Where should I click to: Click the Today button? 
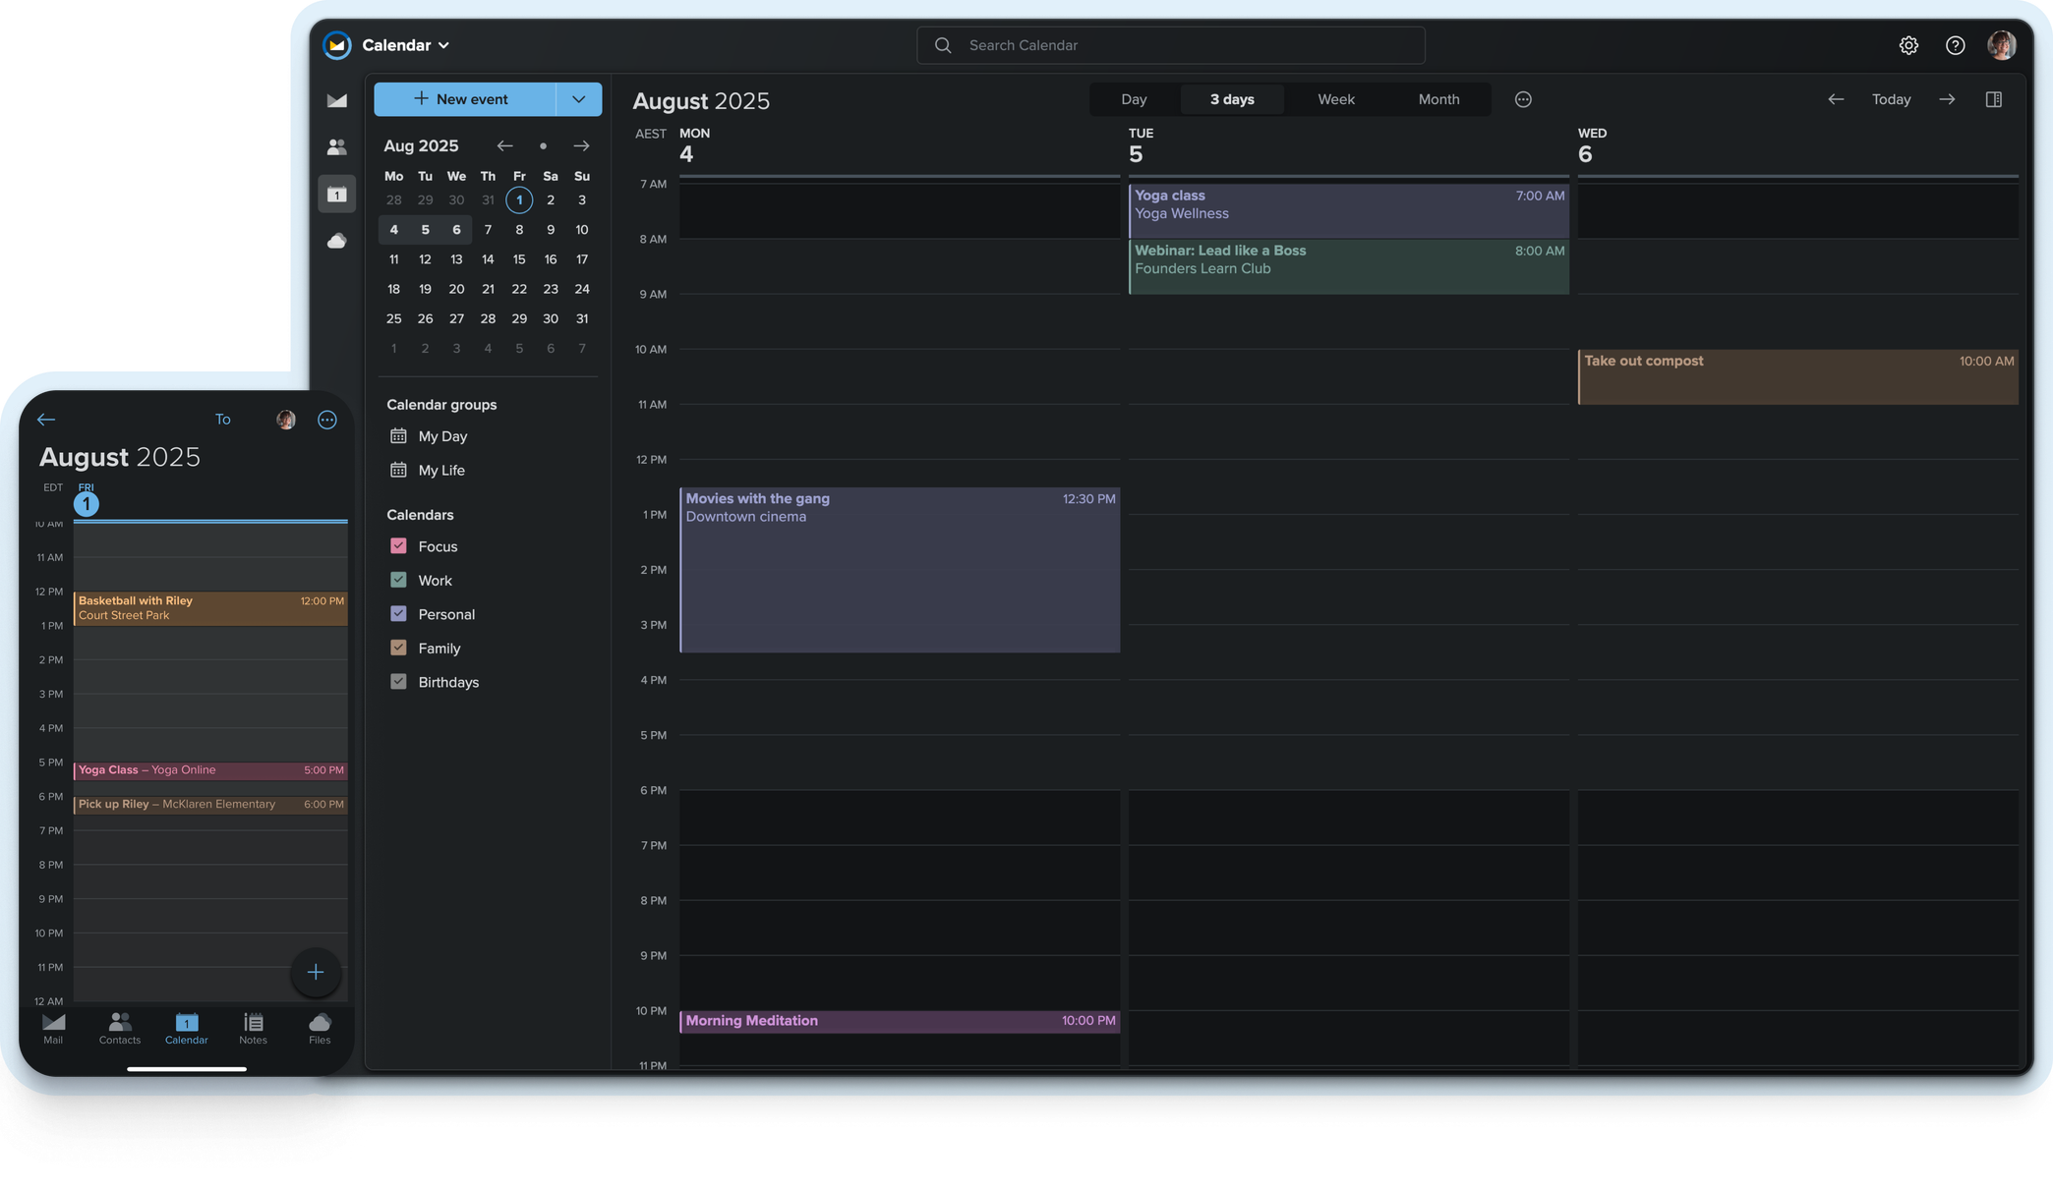coord(1891,99)
